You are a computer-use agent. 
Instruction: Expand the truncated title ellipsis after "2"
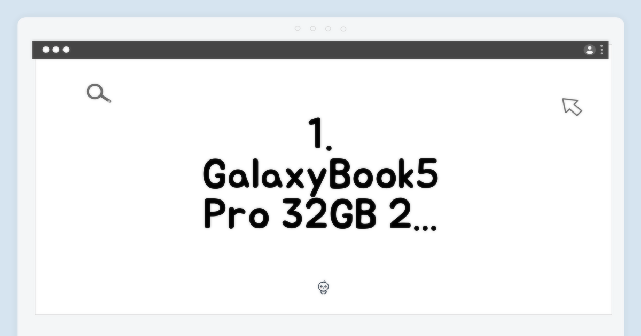pos(425,227)
